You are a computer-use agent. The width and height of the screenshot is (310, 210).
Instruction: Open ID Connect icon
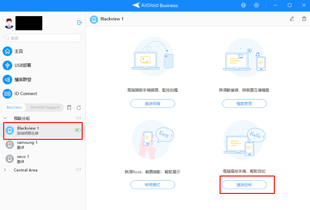pos(7,94)
